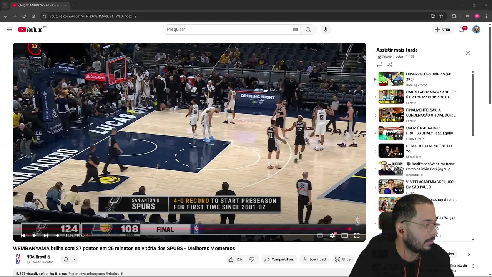The width and height of the screenshot is (492, 277).
Task: Click the #wembanyama hashtag link
Action: (92, 274)
